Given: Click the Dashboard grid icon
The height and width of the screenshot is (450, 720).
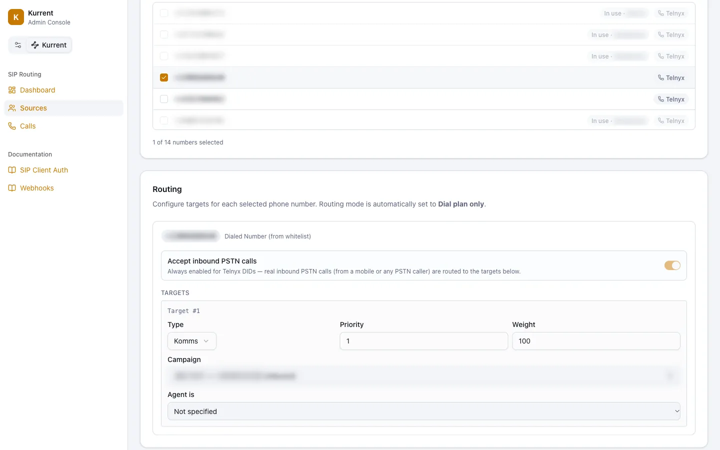Looking at the screenshot, I should tap(12, 90).
